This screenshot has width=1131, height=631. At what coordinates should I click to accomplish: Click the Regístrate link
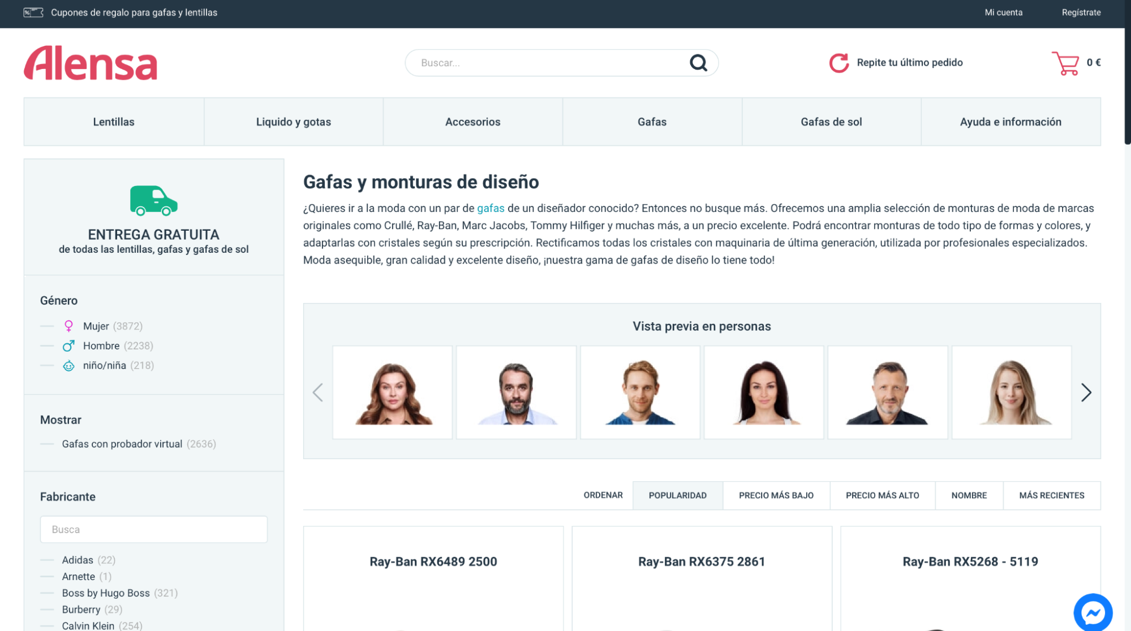point(1081,12)
